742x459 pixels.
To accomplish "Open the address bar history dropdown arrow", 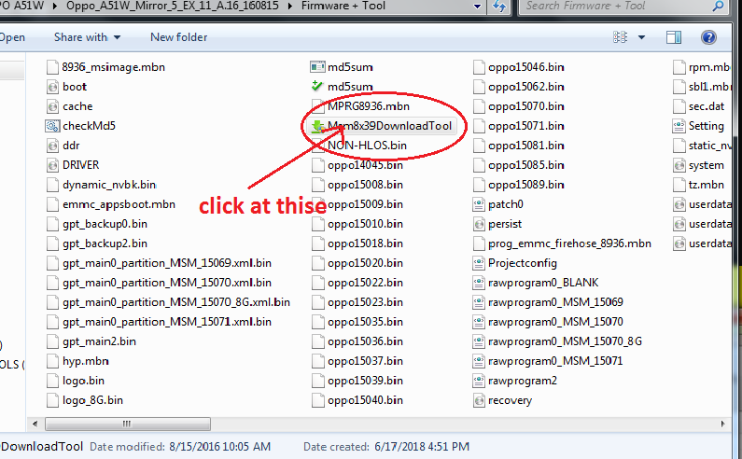I will click(x=478, y=7).
